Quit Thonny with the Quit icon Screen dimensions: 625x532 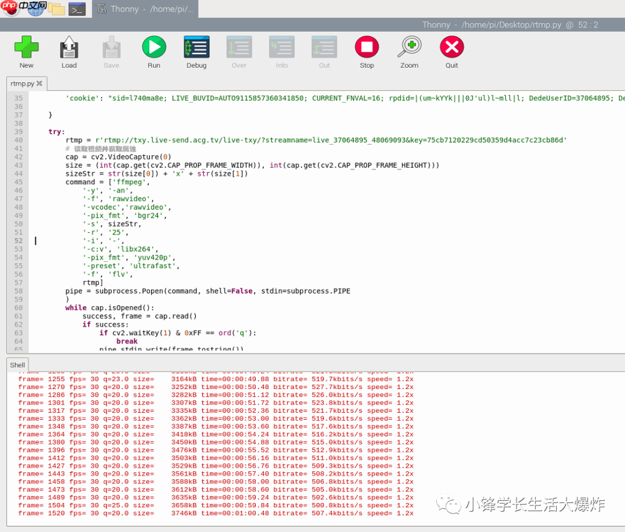click(x=451, y=47)
